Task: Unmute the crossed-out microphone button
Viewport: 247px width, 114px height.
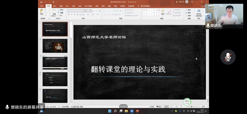Action: [228, 57]
